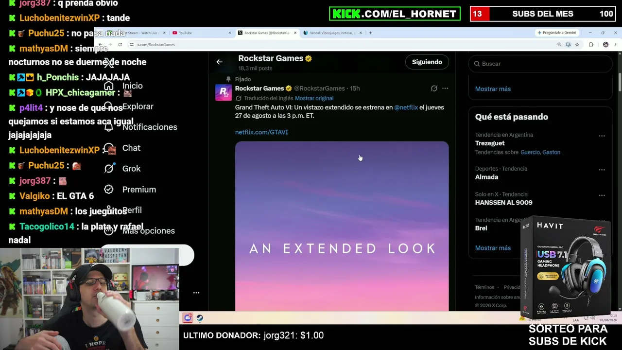This screenshot has width=622, height=350.
Task: Open the 15h timestamp of pinned post
Action: [x=355, y=88]
